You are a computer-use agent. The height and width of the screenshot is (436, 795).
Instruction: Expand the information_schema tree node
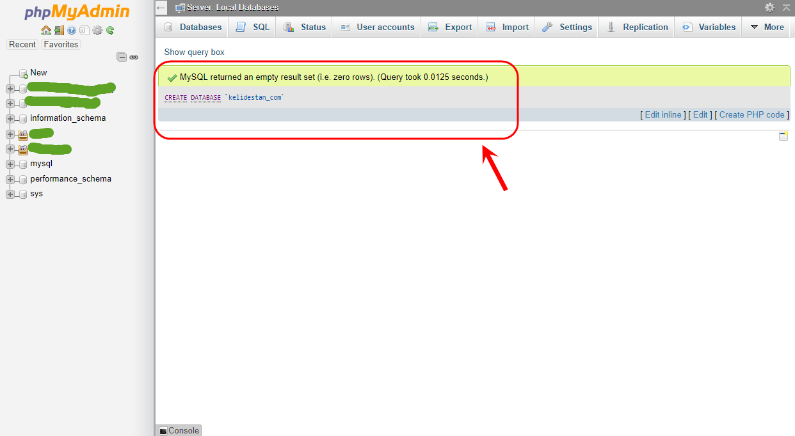[x=10, y=119]
